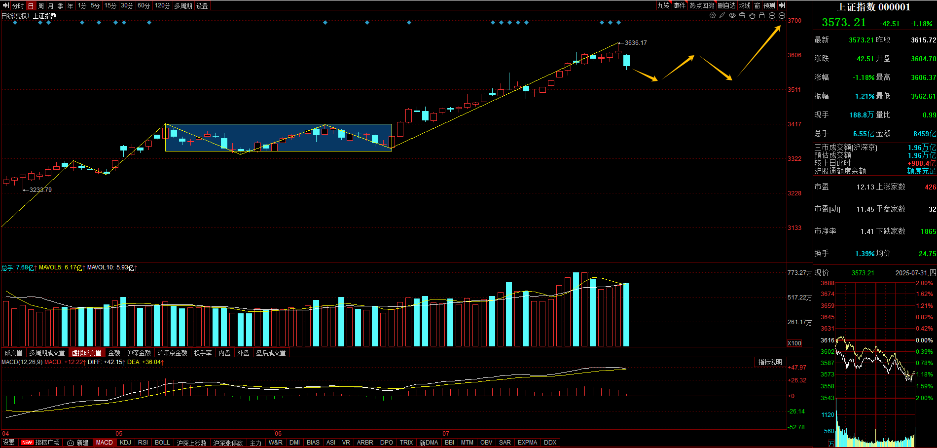Click the NEW badge on 指标广场
The height and width of the screenshot is (448, 937).
point(27,443)
